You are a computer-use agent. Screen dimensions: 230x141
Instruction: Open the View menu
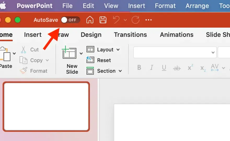(x=111, y=6)
